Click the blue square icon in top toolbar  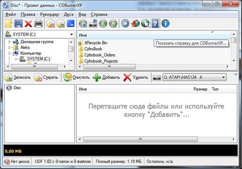71,24
